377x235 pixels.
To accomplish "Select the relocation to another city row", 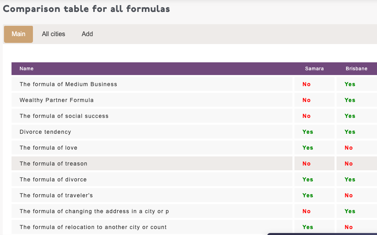I will tap(93, 227).
